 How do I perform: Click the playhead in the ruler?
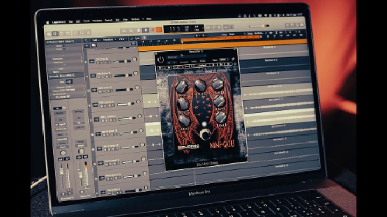coord(182,43)
